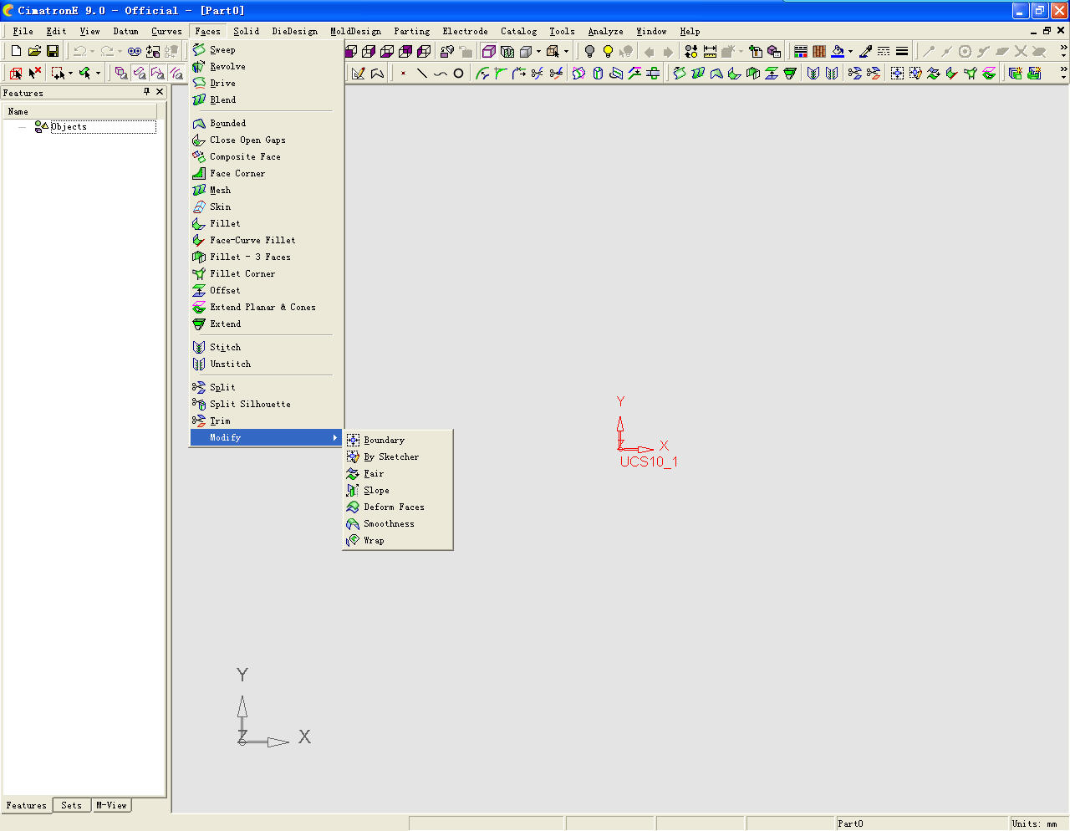Expand the top toolbar overflow chevron

click(1062, 51)
